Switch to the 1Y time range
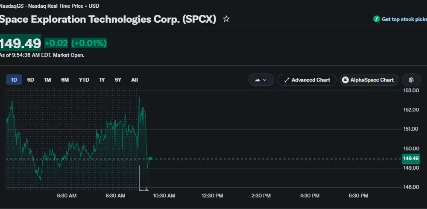 coord(102,80)
